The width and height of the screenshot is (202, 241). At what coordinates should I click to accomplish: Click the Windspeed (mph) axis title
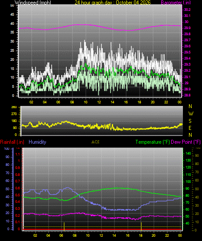click(x=33, y=3)
